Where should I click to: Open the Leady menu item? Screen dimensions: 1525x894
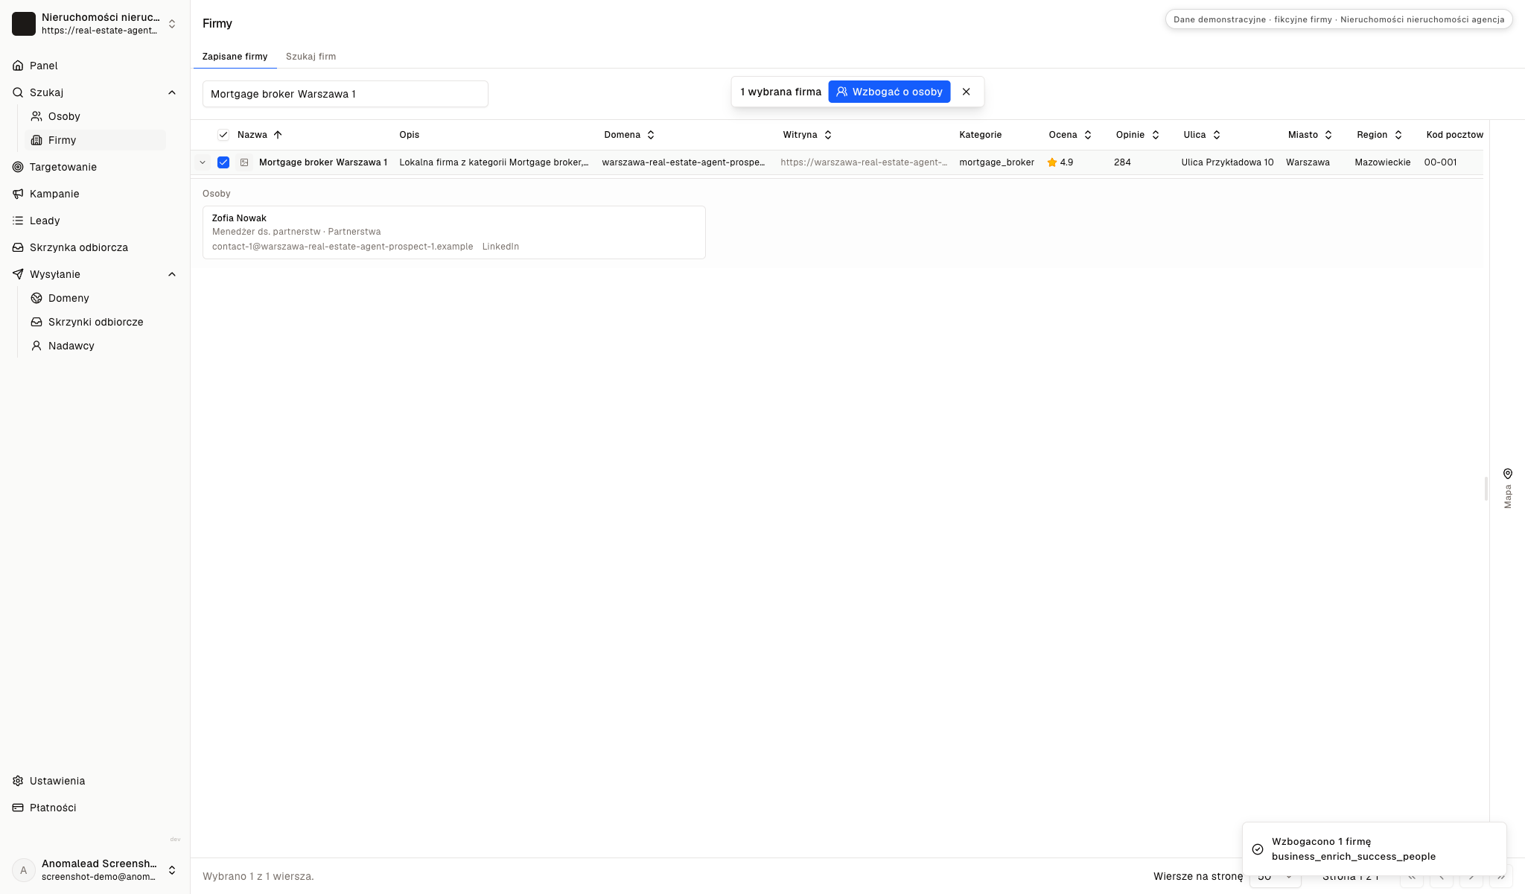point(95,221)
